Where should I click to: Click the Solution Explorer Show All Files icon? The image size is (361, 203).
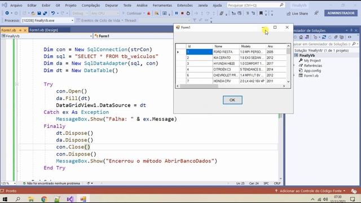(342, 37)
